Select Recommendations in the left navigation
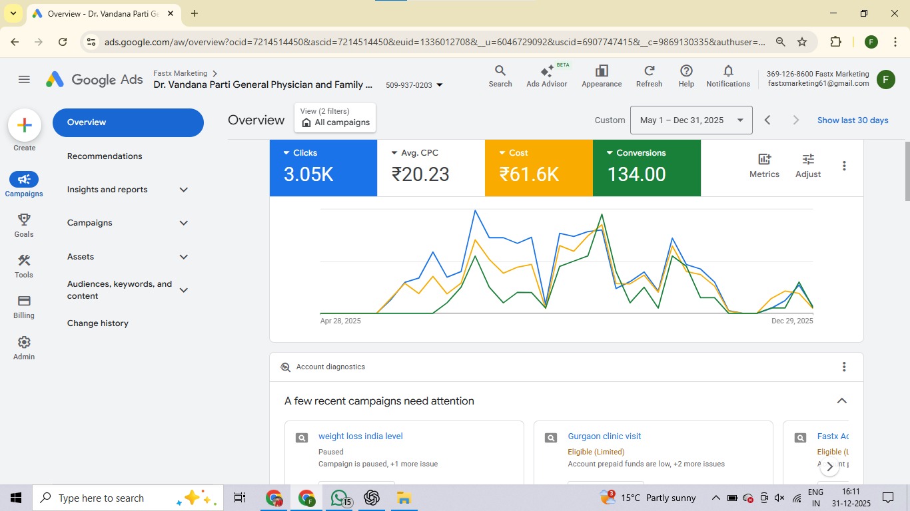This screenshot has height=511, width=910. pyautogui.click(x=104, y=156)
